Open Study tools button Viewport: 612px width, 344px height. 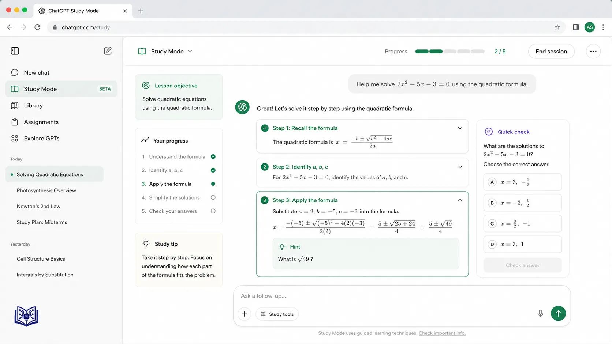tap(277, 314)
